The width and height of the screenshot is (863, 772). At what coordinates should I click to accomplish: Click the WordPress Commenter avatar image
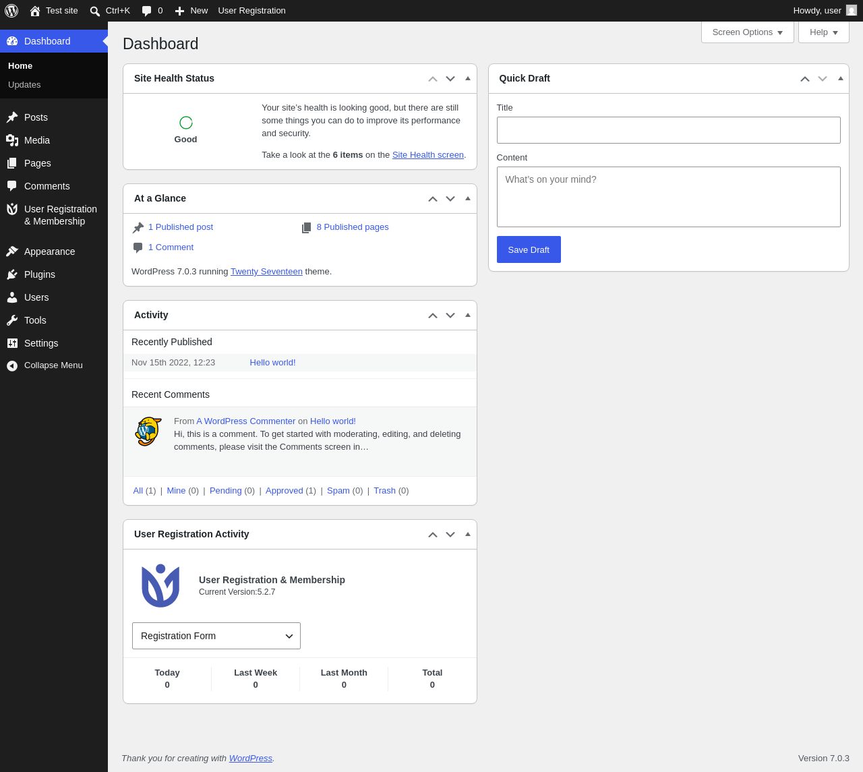coord(148,432)
